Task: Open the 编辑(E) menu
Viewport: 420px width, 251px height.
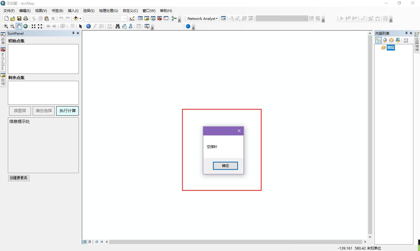Action: coord(25,11)
